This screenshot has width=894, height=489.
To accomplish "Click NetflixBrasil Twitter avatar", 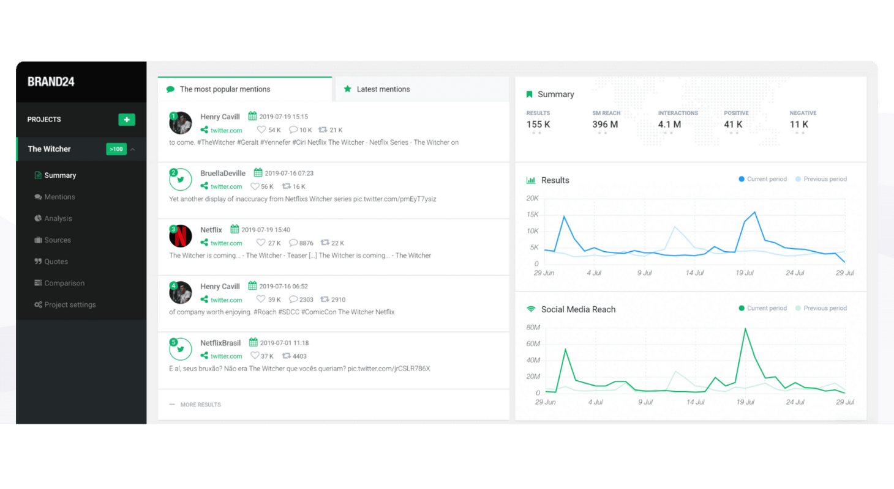I will (181, 349).
